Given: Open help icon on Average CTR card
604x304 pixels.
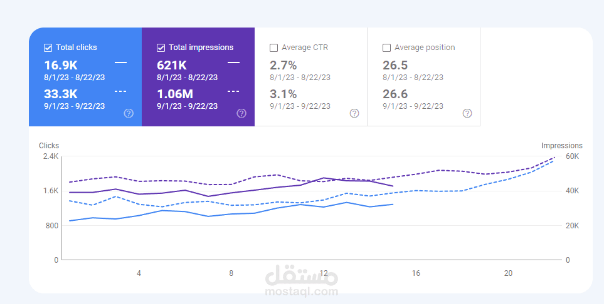Looking at the screenshot, I should click(354, 113).
